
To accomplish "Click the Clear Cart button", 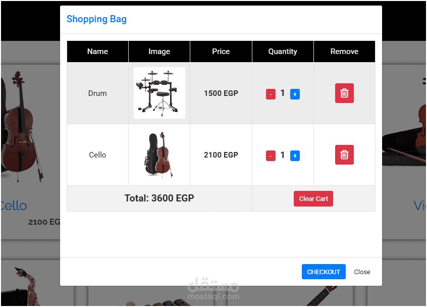I will pos(313,199).
